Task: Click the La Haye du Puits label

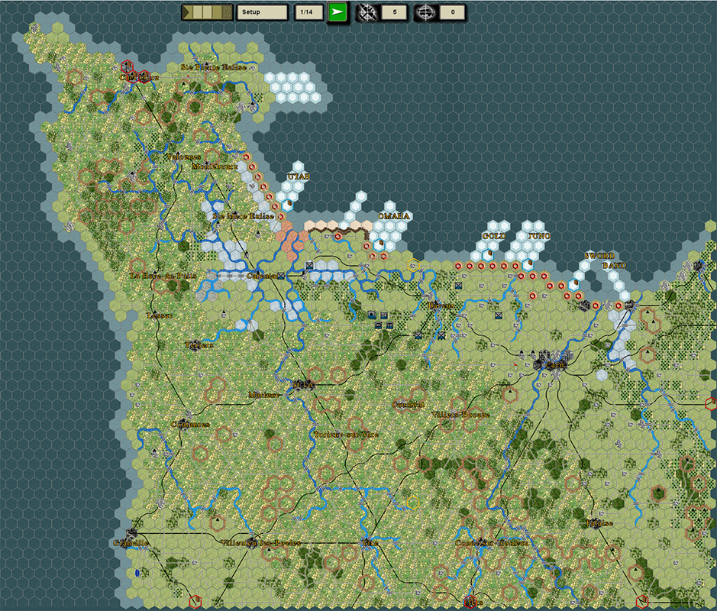Action: point(163,276)
